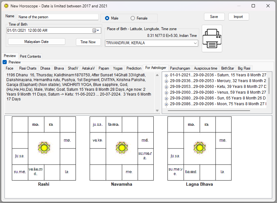
Task: Click the Sun symbol in Lagna Bhava chart
Action: pos(200,148)
